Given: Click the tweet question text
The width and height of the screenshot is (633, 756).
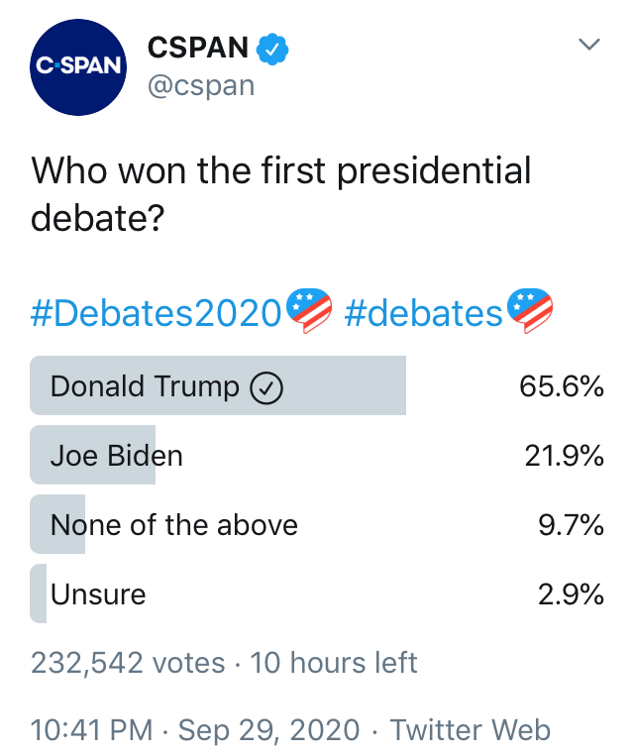Looking at the screenshot, I should click(x=281, y=193).
